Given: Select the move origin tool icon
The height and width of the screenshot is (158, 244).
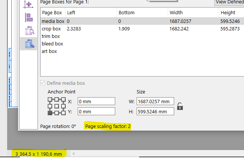Looking at the screenshot, I should 28,4.
